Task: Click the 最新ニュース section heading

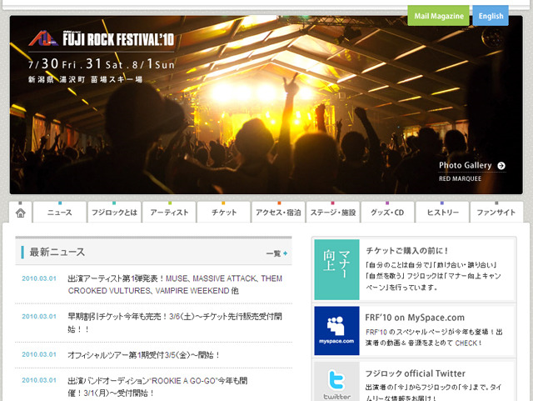Action: tap(57, 253)
